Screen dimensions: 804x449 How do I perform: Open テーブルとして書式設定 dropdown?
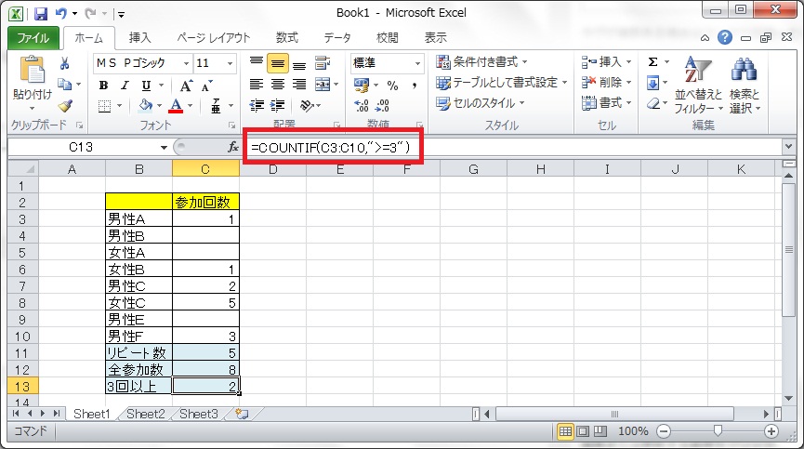502,83
